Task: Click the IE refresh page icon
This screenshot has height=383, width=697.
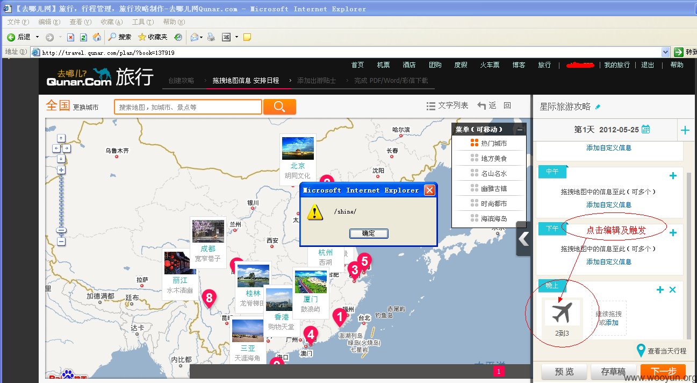Action: [x=83, y=37]
